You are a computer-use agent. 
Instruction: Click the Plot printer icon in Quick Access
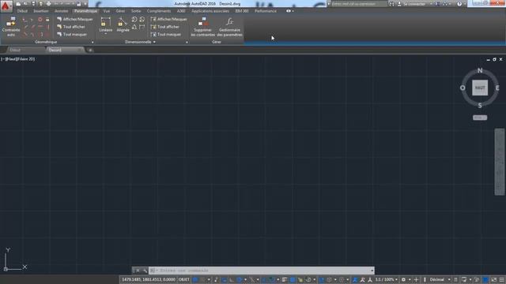48,4
